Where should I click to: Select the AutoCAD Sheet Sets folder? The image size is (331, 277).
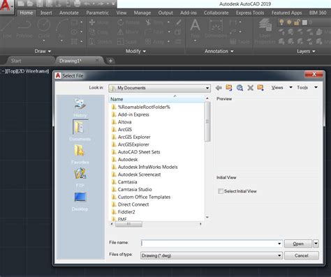pos(139,152)
